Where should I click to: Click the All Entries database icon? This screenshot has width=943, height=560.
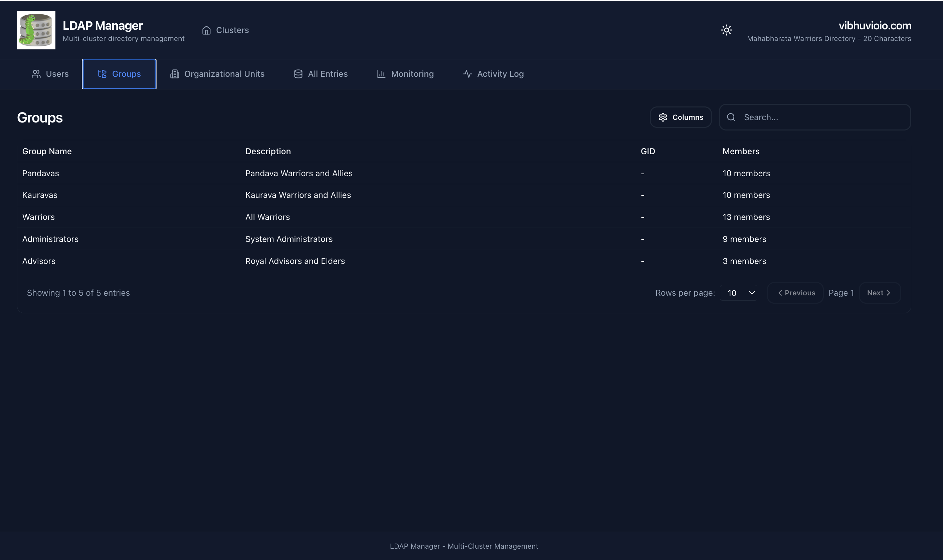(298, 74)
